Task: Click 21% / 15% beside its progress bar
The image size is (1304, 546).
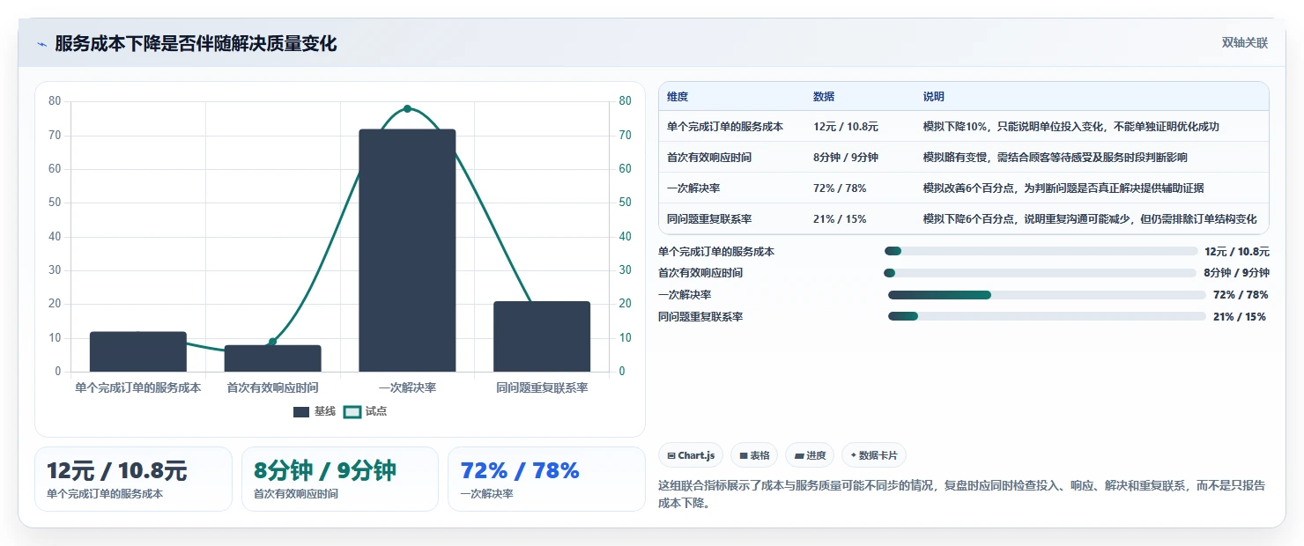Action: 1240,316
